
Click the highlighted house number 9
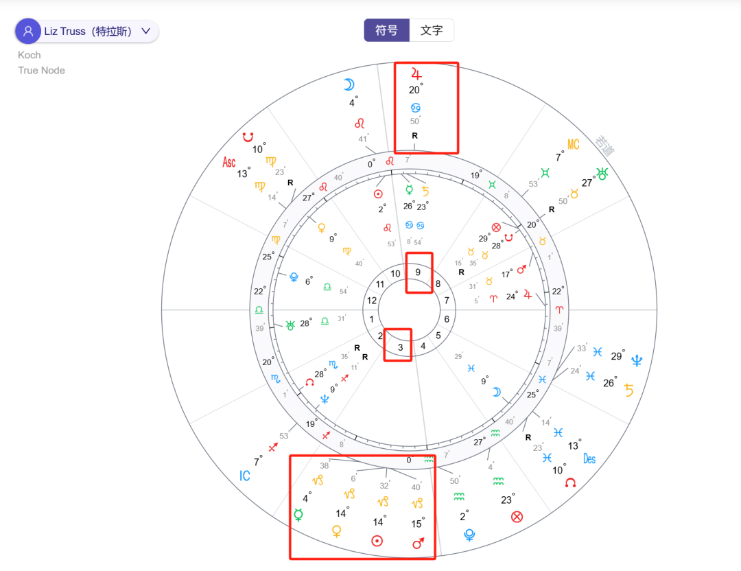click(419, 272)
